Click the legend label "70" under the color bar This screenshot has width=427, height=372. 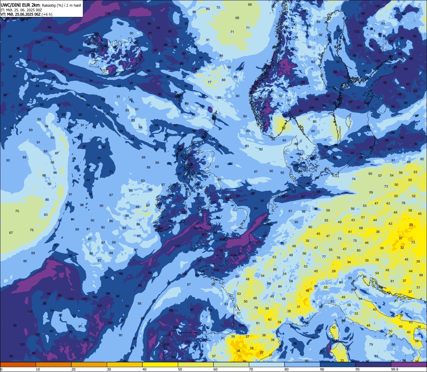[x=251, y=369]
